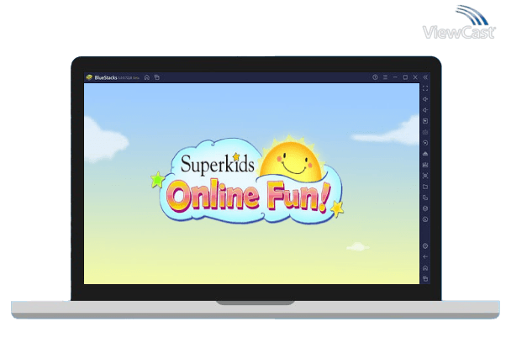Click the upper Volume speaker icon in sidebar

coord(425,99)
